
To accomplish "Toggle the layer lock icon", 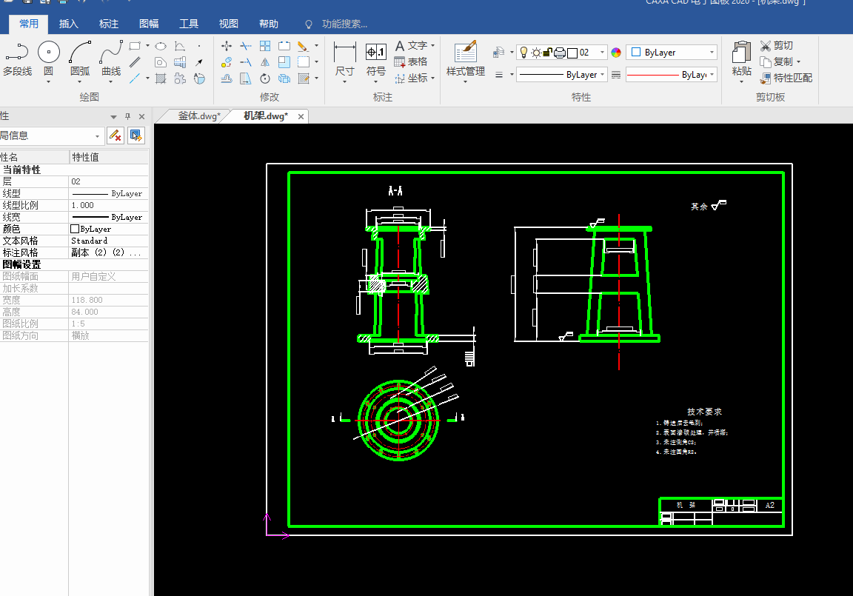I will [547, 53].
